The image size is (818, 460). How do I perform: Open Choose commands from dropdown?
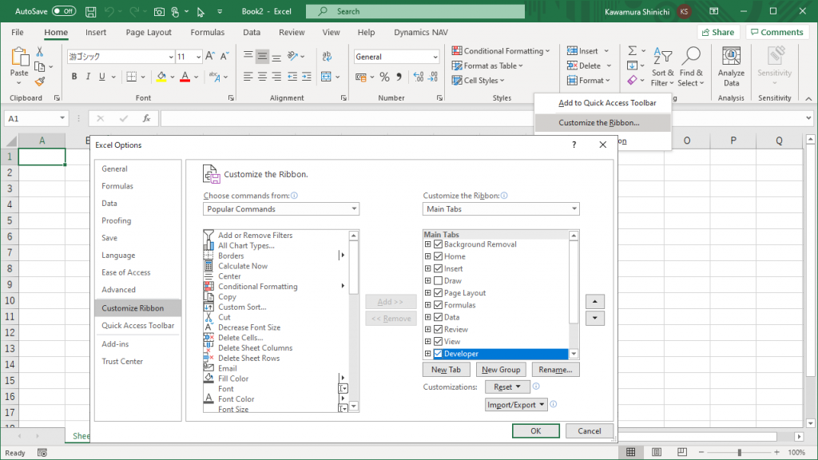coord(281,208)
